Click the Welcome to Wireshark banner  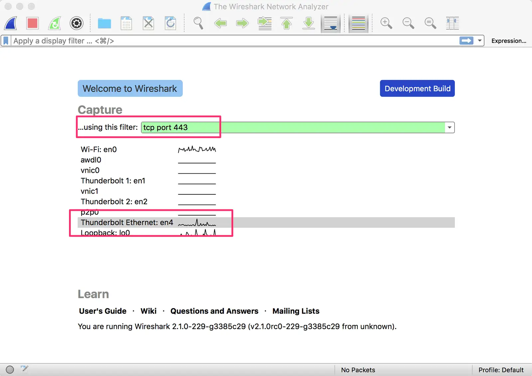coord(130,88)
